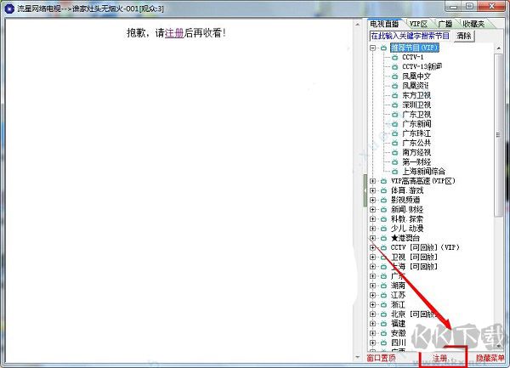
Task: Click the TV icon beside CCTV-1
Action: point(395,57)
